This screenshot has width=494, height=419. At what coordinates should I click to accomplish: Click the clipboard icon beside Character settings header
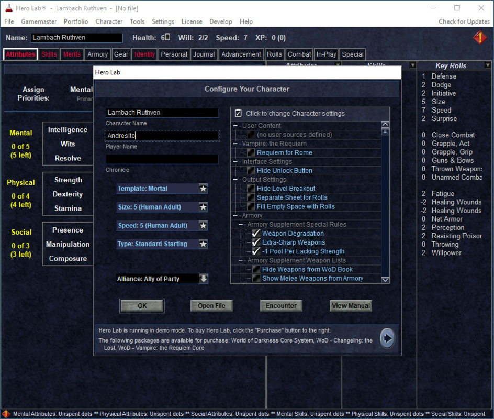pyautogui.click(x=238, y=113)
